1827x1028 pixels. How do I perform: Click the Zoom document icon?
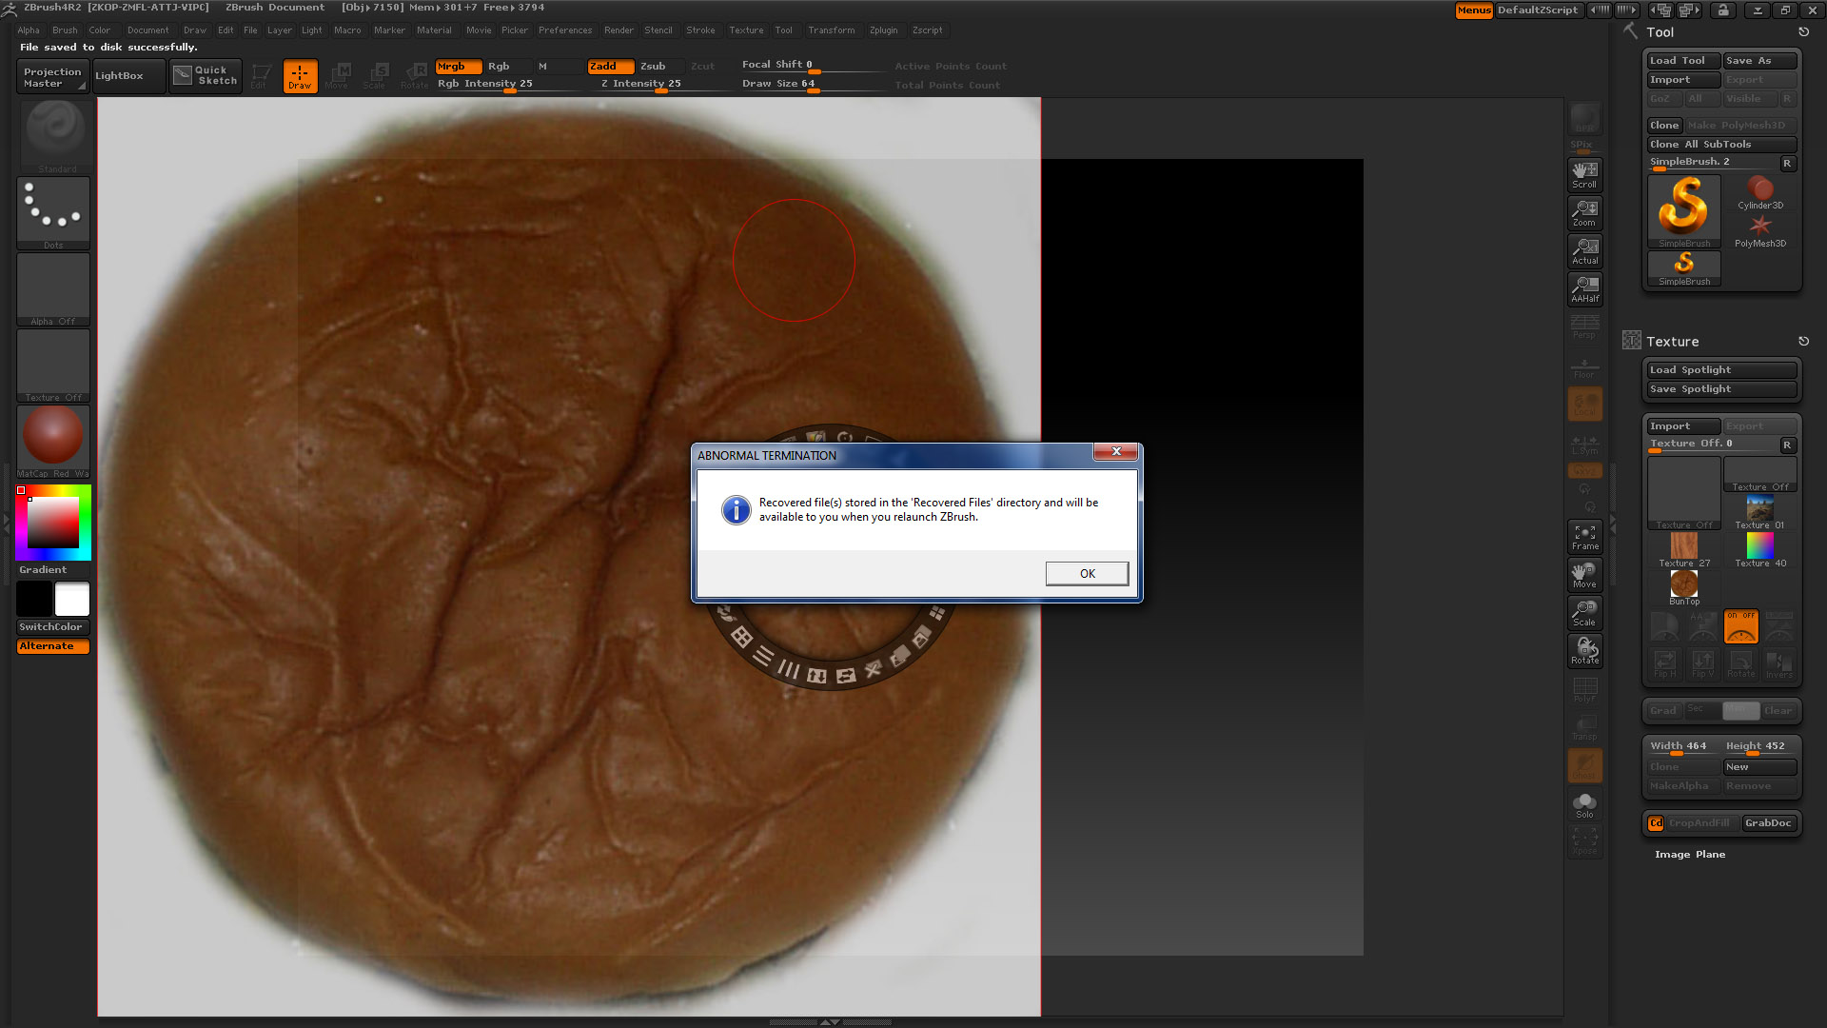(x=1584, y=212)
